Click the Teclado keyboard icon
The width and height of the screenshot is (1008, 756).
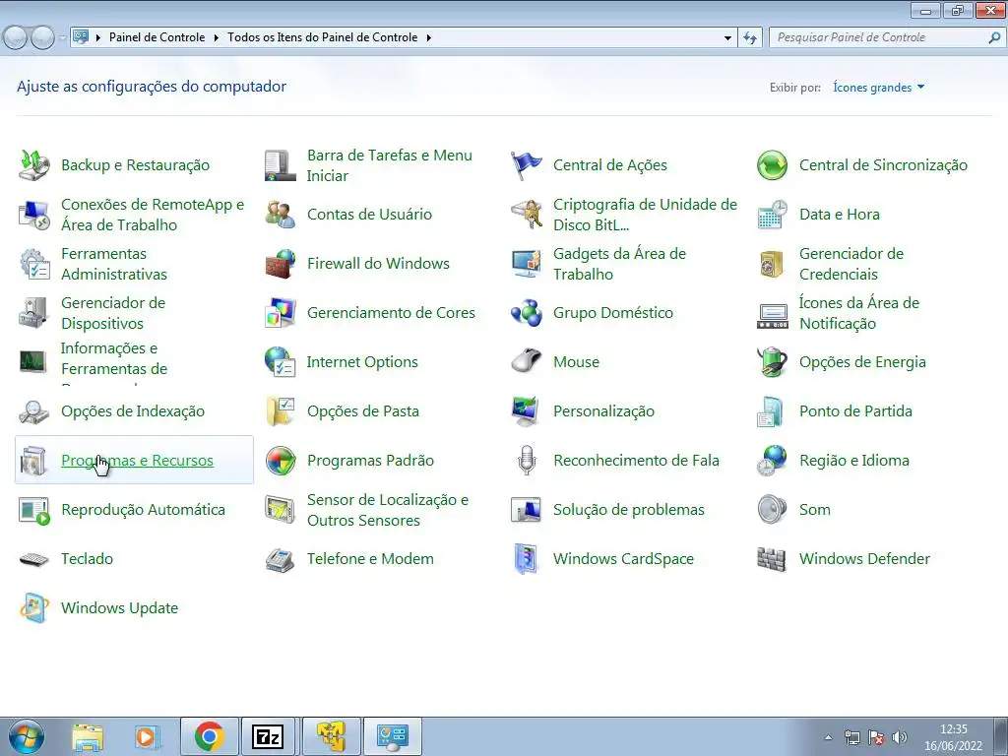pos(33,559)
